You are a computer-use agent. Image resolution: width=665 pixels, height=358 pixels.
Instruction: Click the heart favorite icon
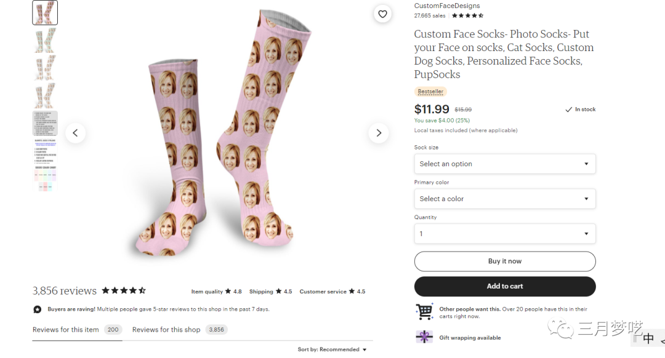382,14
